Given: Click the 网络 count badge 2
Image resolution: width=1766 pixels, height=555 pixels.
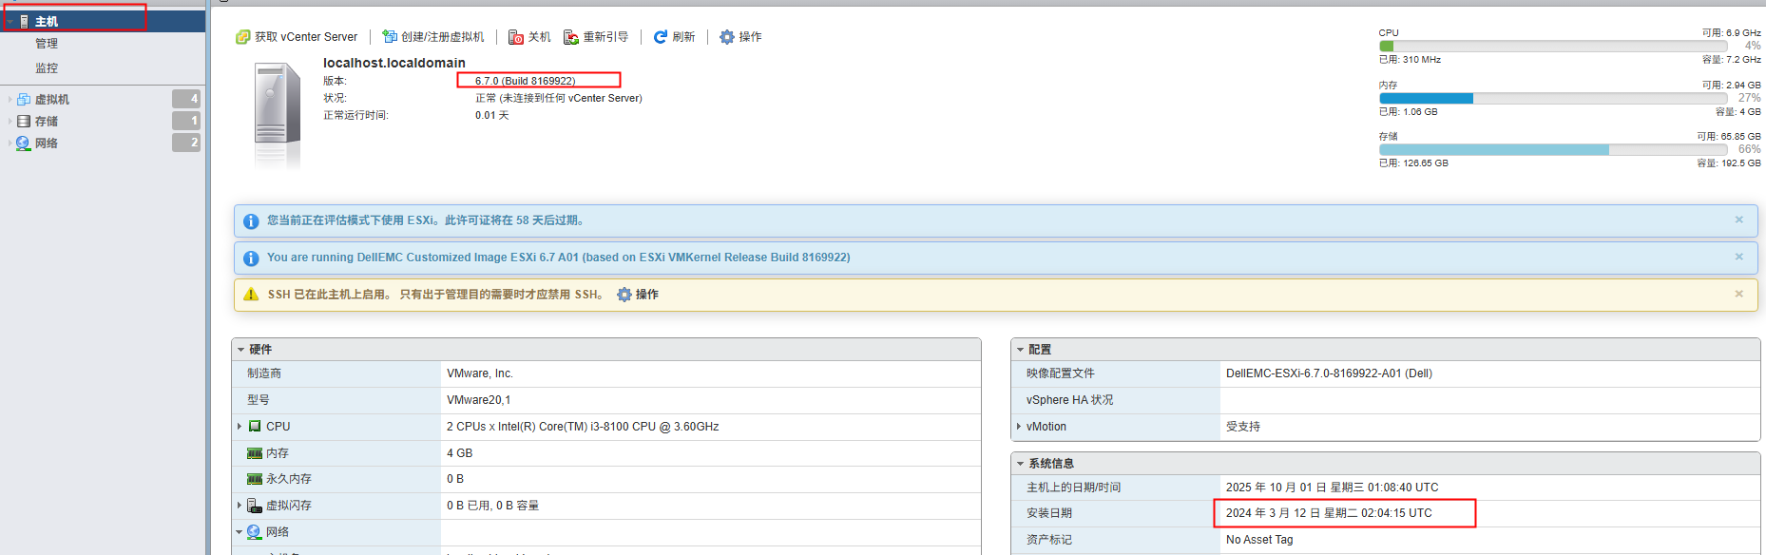Looking at the screenshot, I should [x=186, y=143].
